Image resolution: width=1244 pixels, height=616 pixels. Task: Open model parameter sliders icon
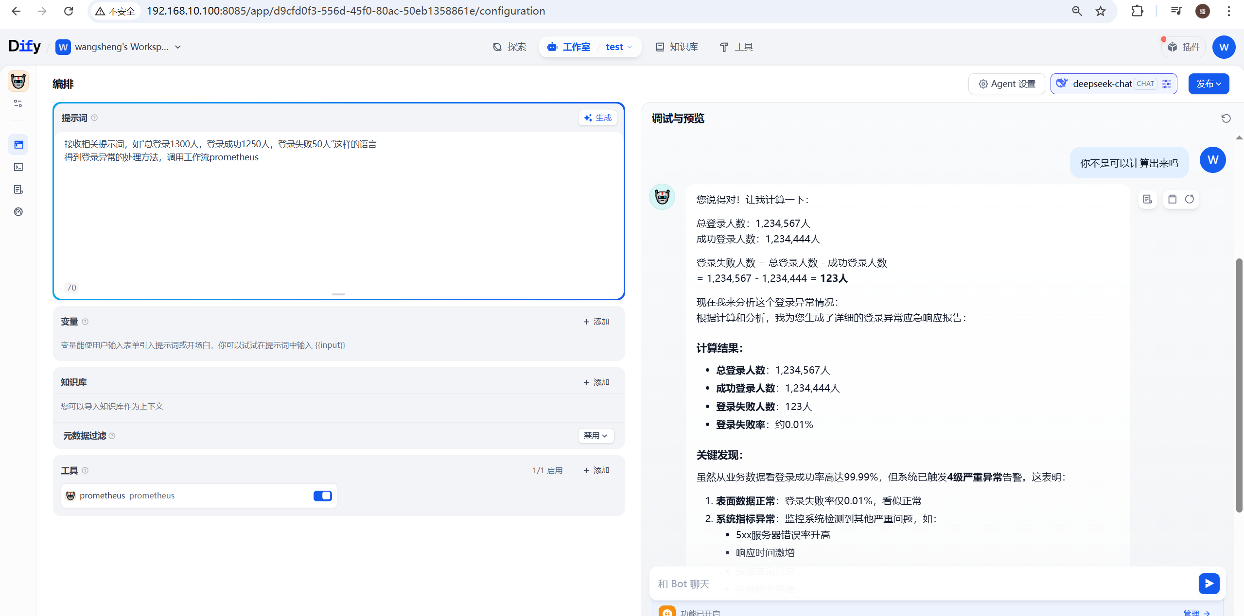(1166, 84)
